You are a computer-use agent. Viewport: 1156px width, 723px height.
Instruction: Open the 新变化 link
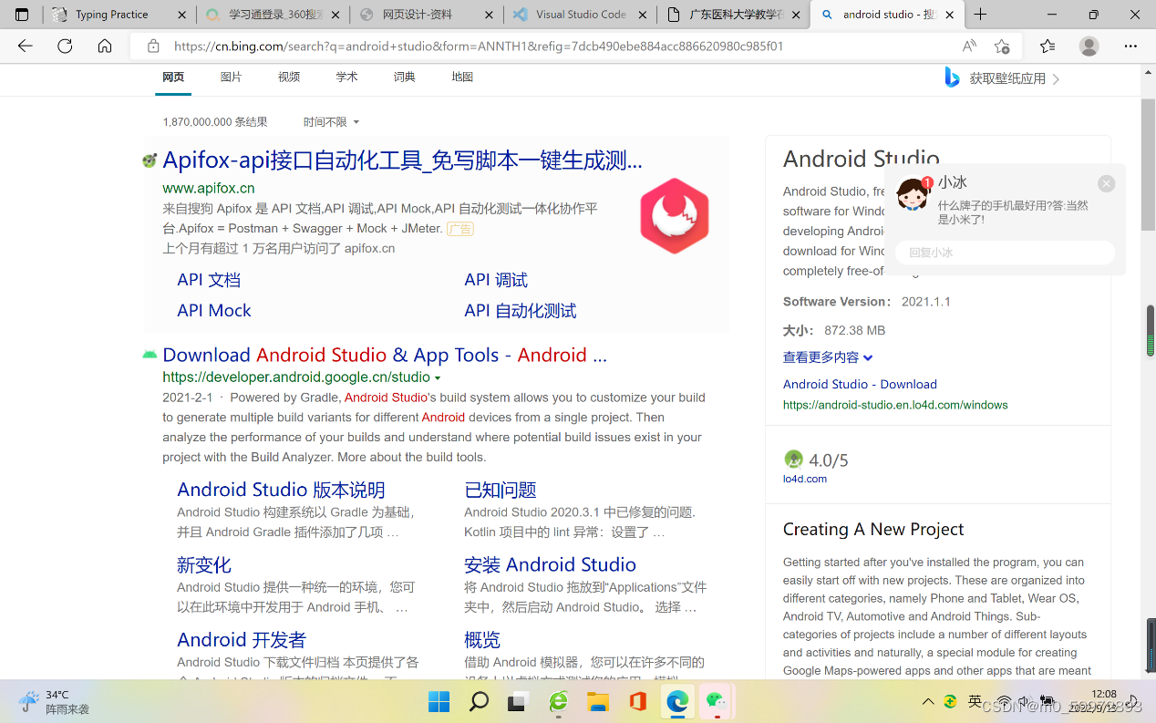tap(204, 564)
